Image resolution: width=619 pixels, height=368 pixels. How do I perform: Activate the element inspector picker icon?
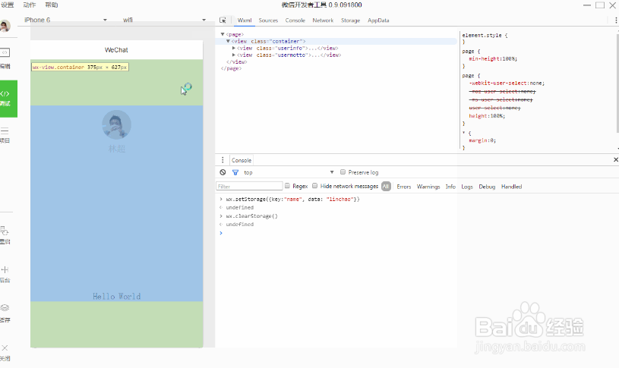tap(223, 20)
